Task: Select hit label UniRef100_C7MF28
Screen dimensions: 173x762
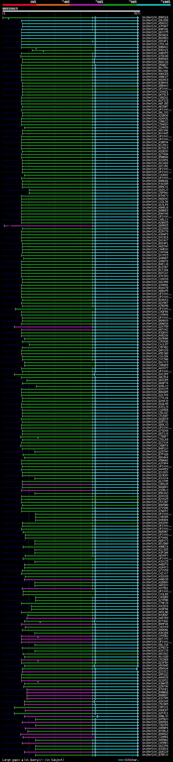Action: [155, 603]
